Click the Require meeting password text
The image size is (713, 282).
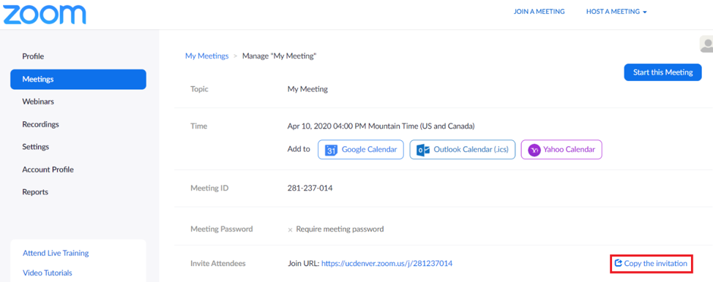[x=340, y=229]
